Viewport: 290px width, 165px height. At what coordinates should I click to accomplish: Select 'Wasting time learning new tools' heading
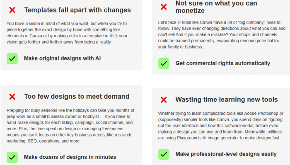[227, 99]
